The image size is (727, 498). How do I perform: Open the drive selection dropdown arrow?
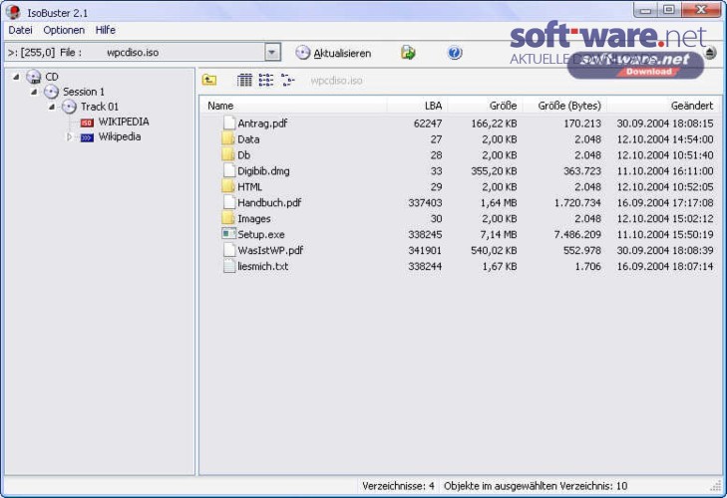click(273, 53)
